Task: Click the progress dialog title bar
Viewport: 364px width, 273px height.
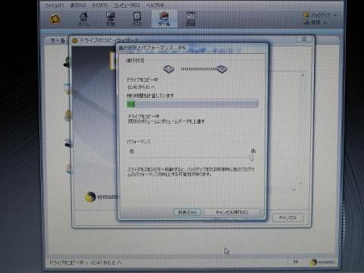Action: pyautogui.click(x=192, y=48)
